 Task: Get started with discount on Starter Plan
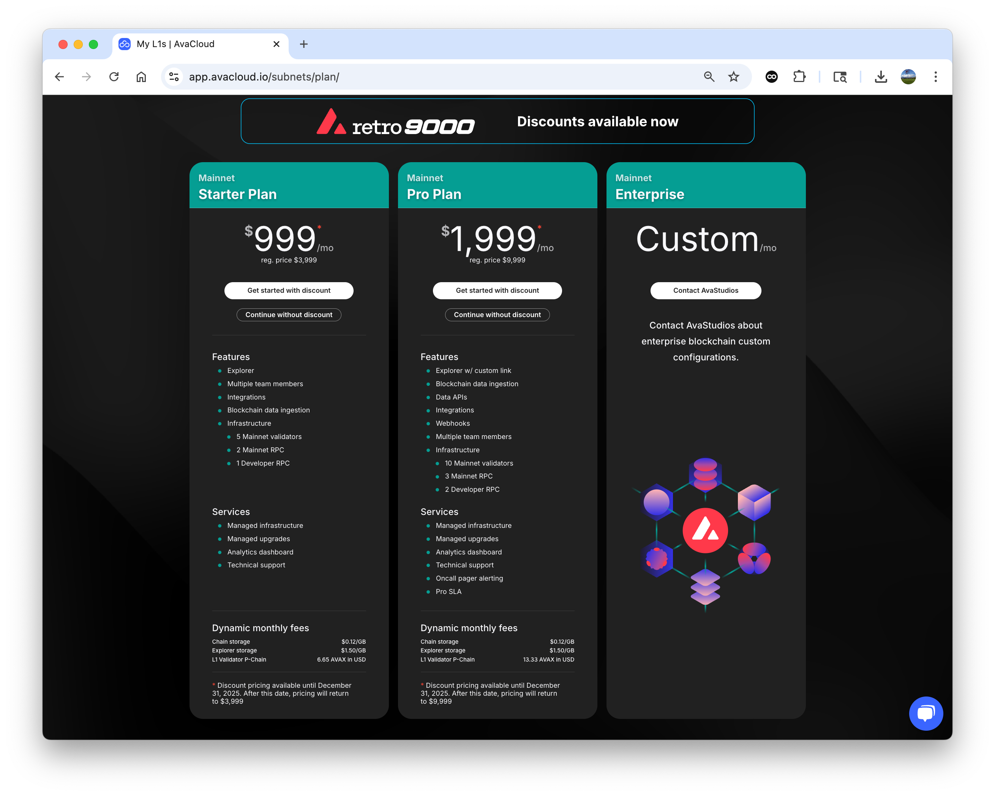[x=289, y=290]
